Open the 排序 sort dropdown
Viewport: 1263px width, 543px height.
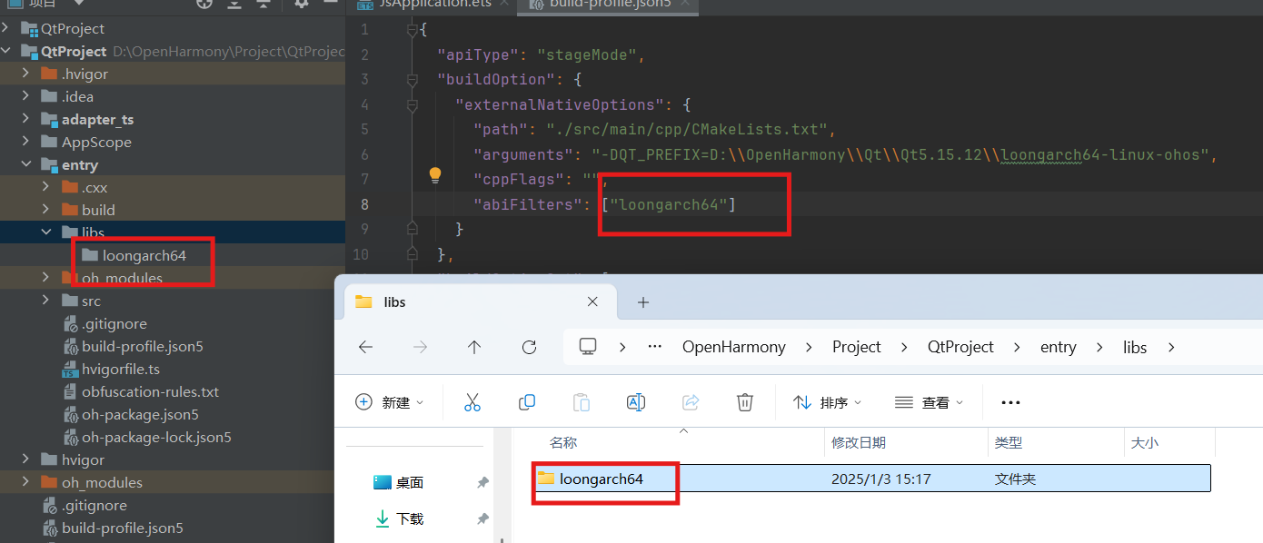tap(827, 402)
